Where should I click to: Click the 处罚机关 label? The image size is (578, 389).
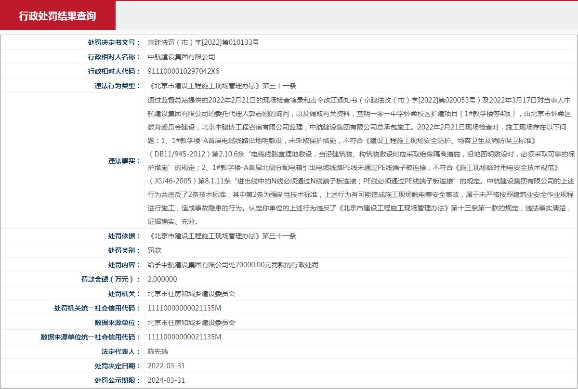124,294
